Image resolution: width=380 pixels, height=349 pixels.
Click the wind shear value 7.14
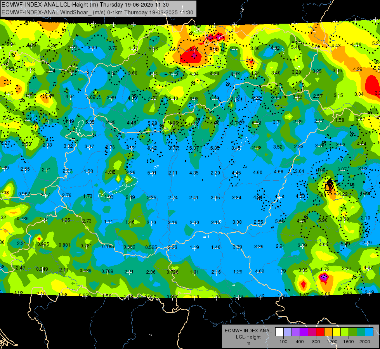click(49, 120)
